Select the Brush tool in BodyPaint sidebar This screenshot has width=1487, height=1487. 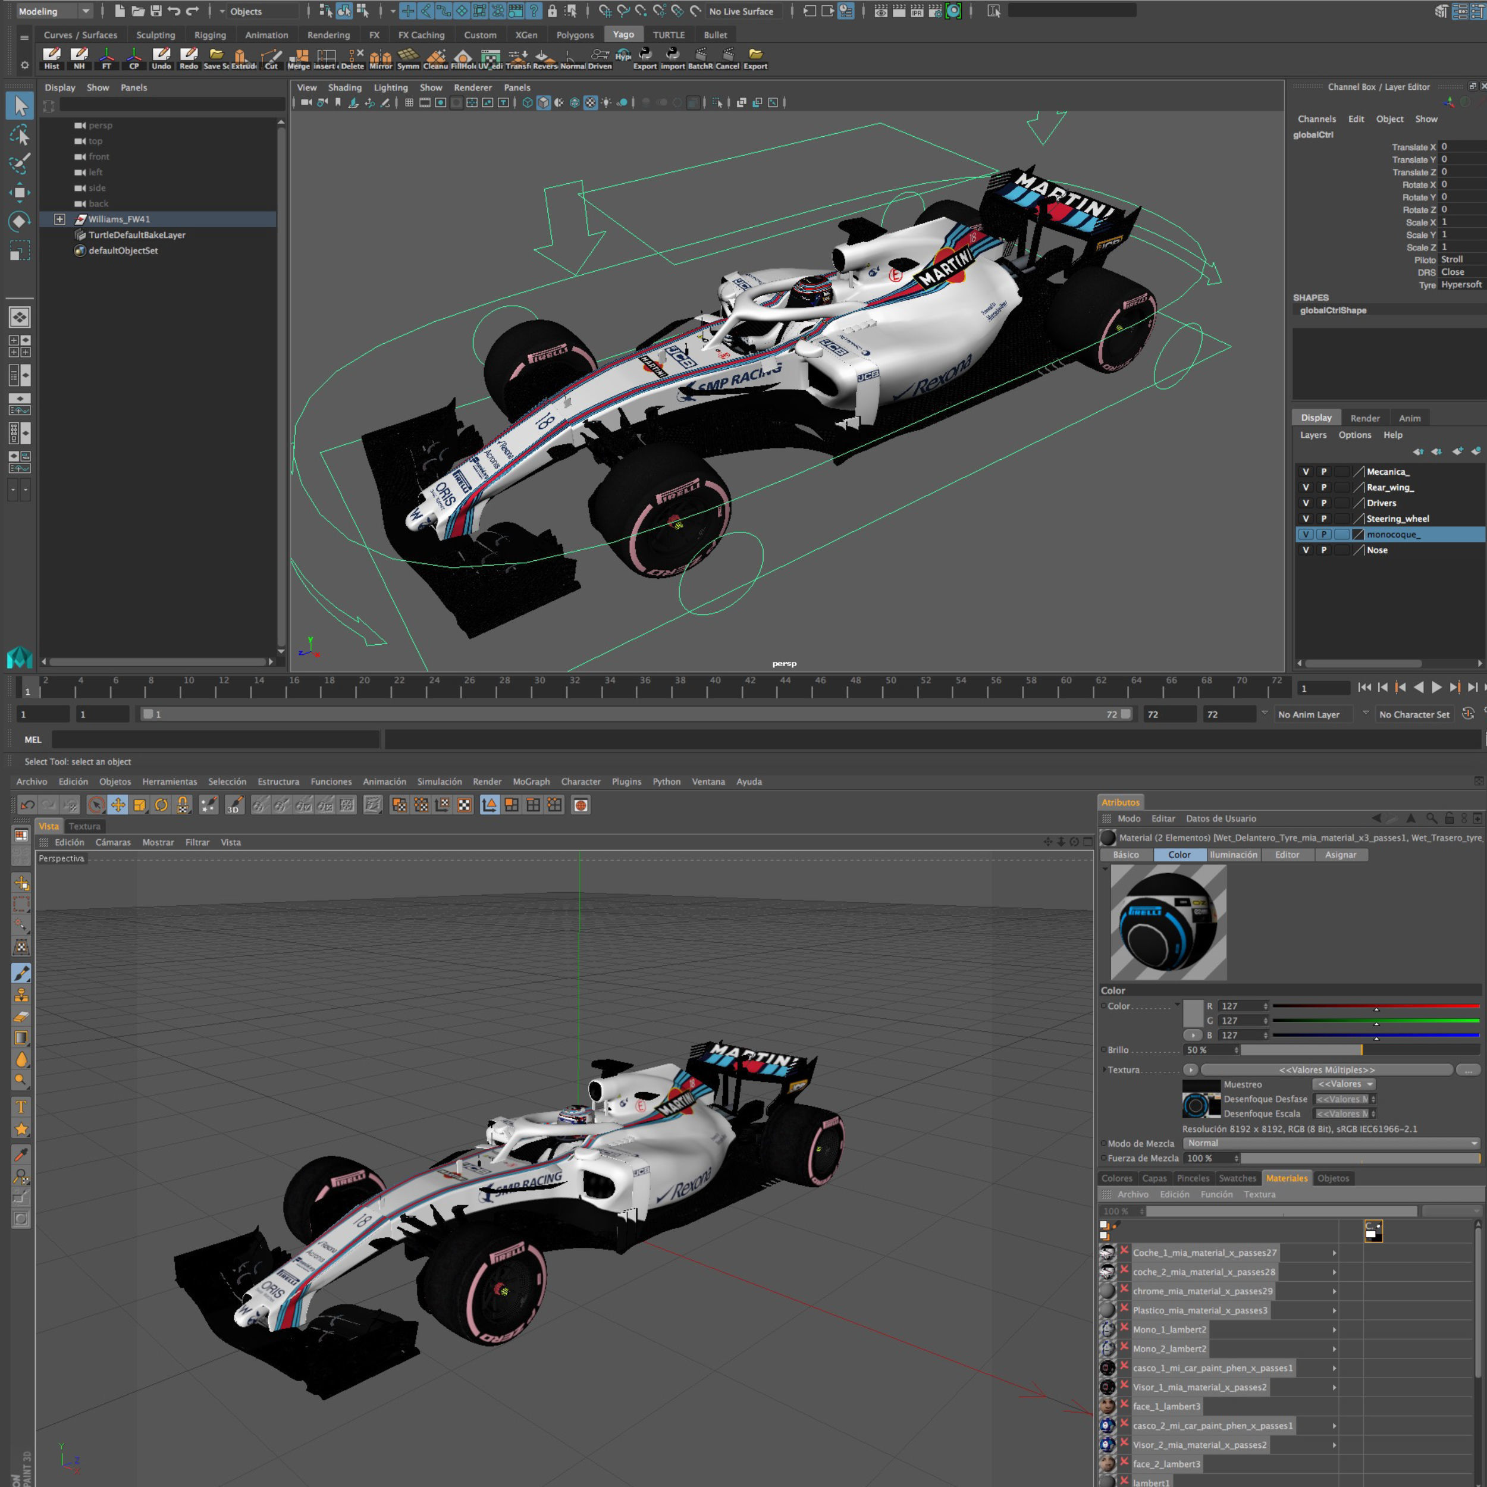tap(21, 973)
